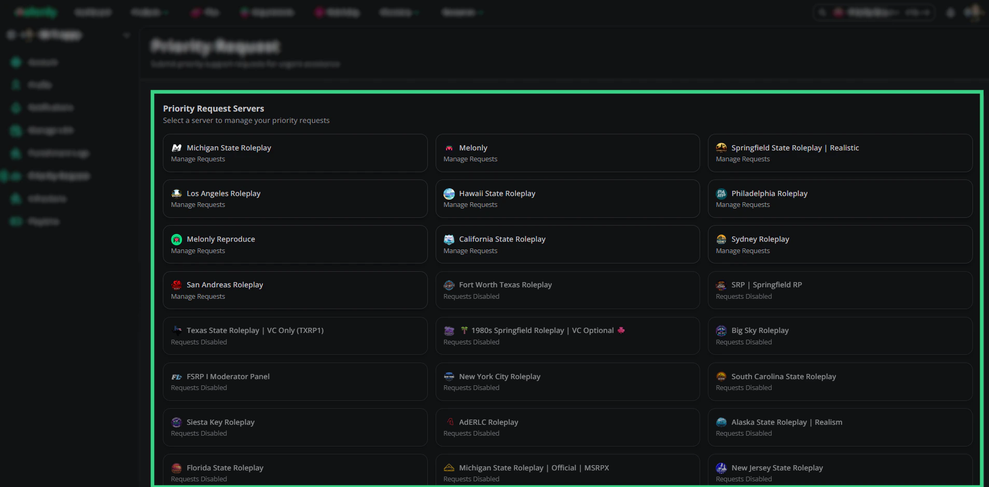Expand the sidebar workspace selector chevron
This screenshot has height=487, width=989.
click(126, 35)
